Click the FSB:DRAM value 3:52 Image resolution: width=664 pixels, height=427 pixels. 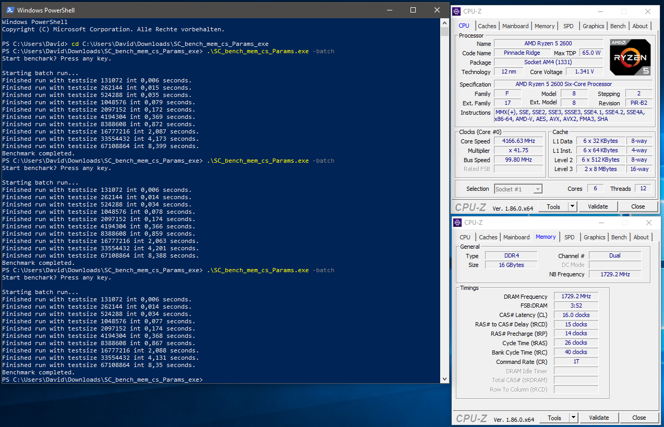tap(576, 306)
